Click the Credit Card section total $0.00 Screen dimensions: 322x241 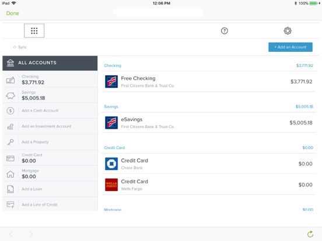point(307,148)
